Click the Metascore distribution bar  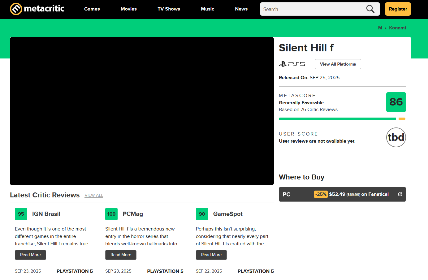click(342, 119)
